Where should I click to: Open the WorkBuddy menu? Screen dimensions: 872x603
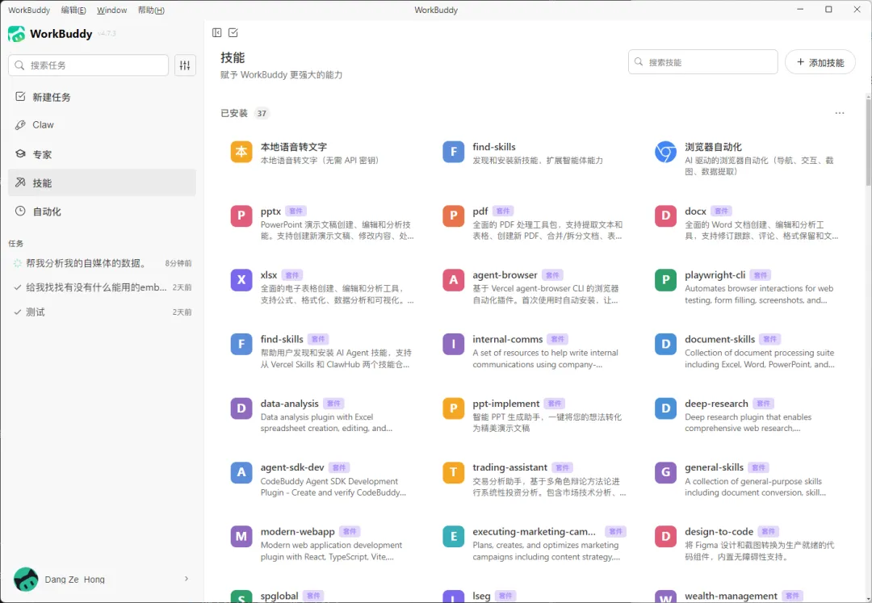click(29, 10)
